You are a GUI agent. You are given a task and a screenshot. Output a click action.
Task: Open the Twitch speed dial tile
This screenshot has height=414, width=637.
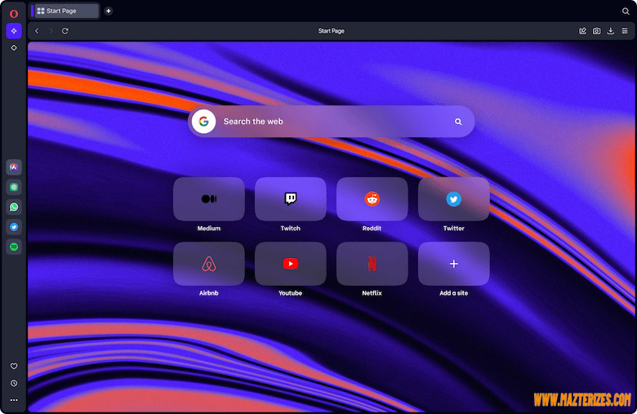tap(291, 199)
